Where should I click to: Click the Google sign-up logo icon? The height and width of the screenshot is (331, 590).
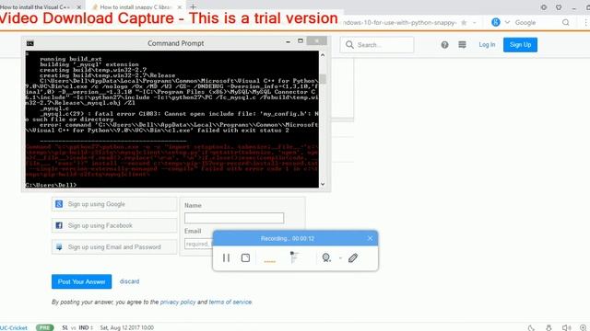[x=59, y=204]
